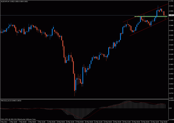Click the 29 Mar 00:00 time label

(136, 122)
